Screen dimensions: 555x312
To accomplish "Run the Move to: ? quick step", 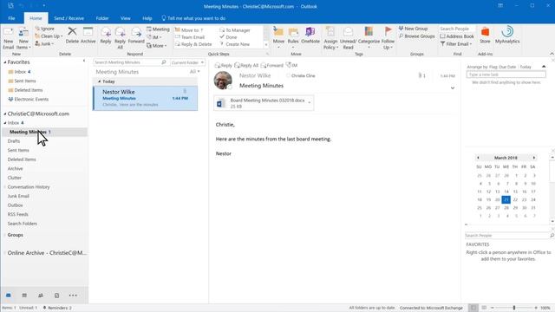I will point(189,30).
